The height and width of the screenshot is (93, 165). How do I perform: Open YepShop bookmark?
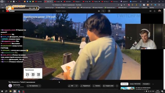pyautogui.click(x=151, y=7)
